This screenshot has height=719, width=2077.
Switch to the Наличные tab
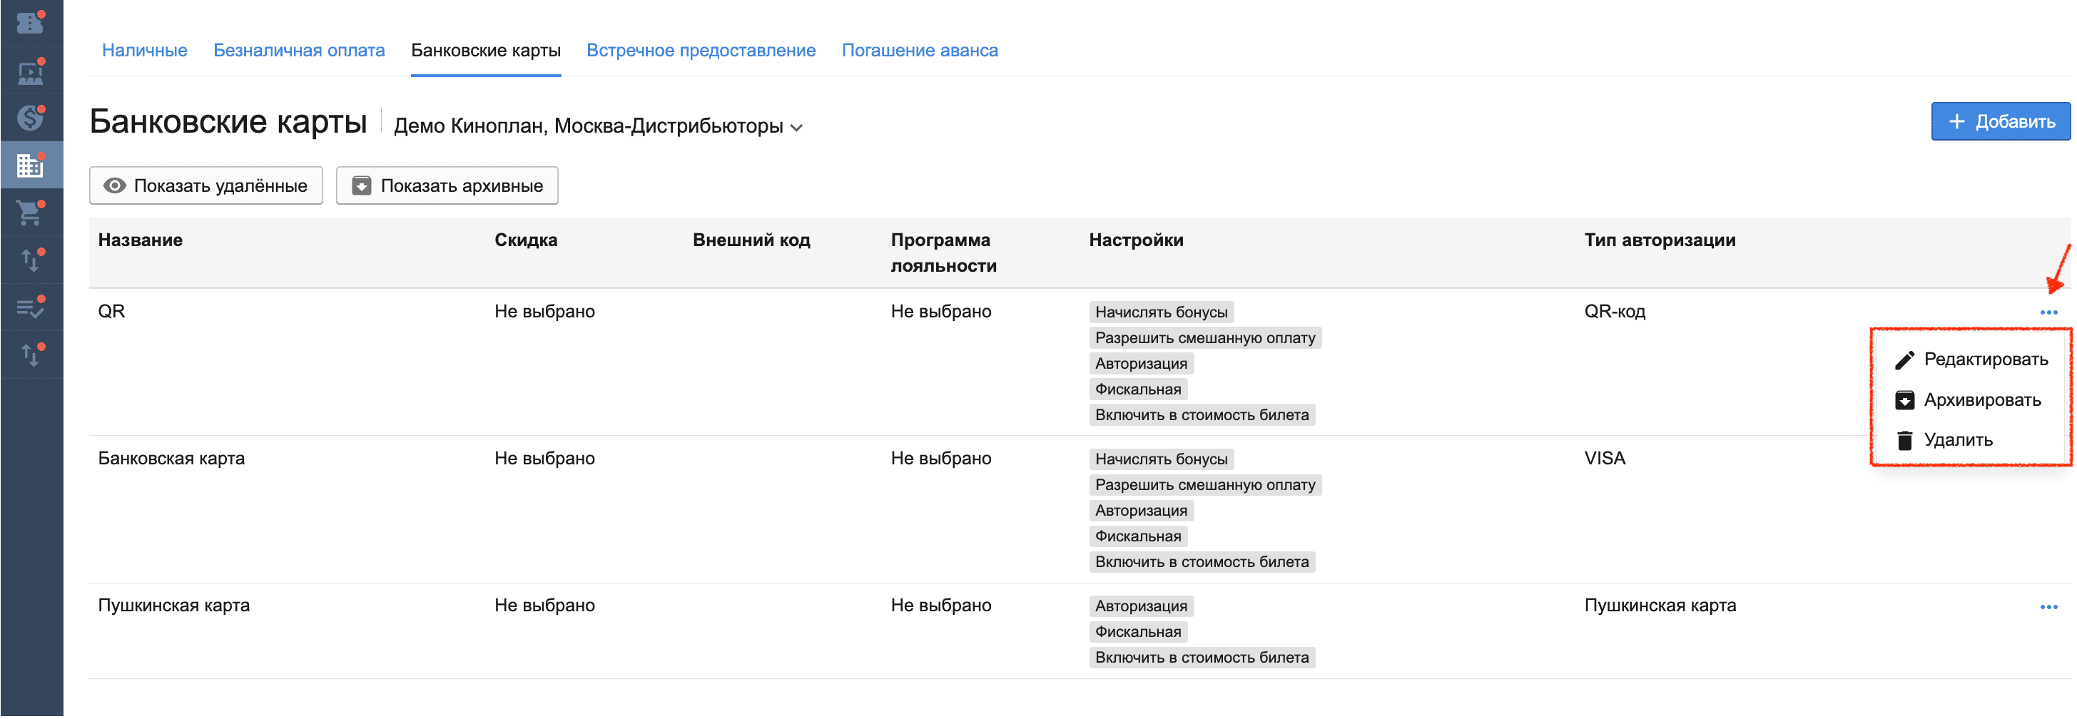click(x=144, y=50)
